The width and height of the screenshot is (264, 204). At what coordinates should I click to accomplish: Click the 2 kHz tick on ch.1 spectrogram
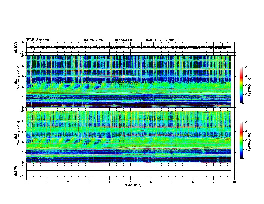pos(23,97)
